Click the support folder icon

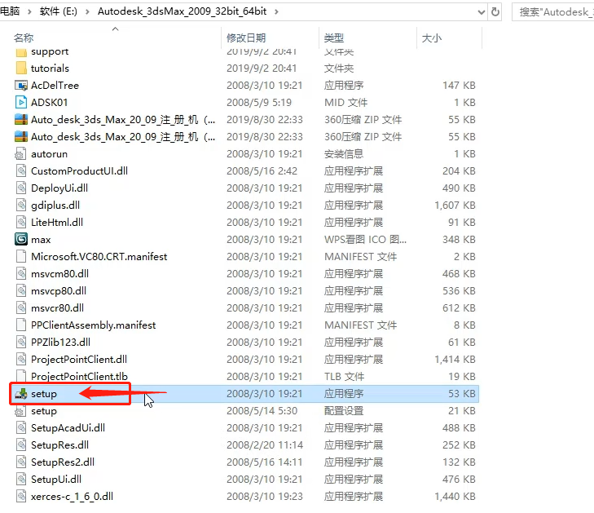click(x=21, y=52)
